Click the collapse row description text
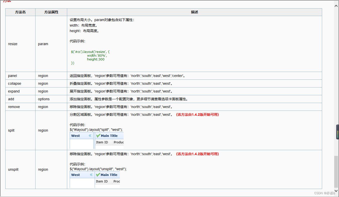Screen dimensions: 339x197 [x=122, y=83]
